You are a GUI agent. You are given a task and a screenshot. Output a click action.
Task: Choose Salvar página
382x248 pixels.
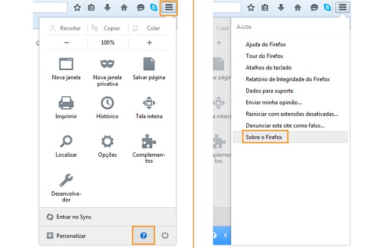click(x=149, y=69)
